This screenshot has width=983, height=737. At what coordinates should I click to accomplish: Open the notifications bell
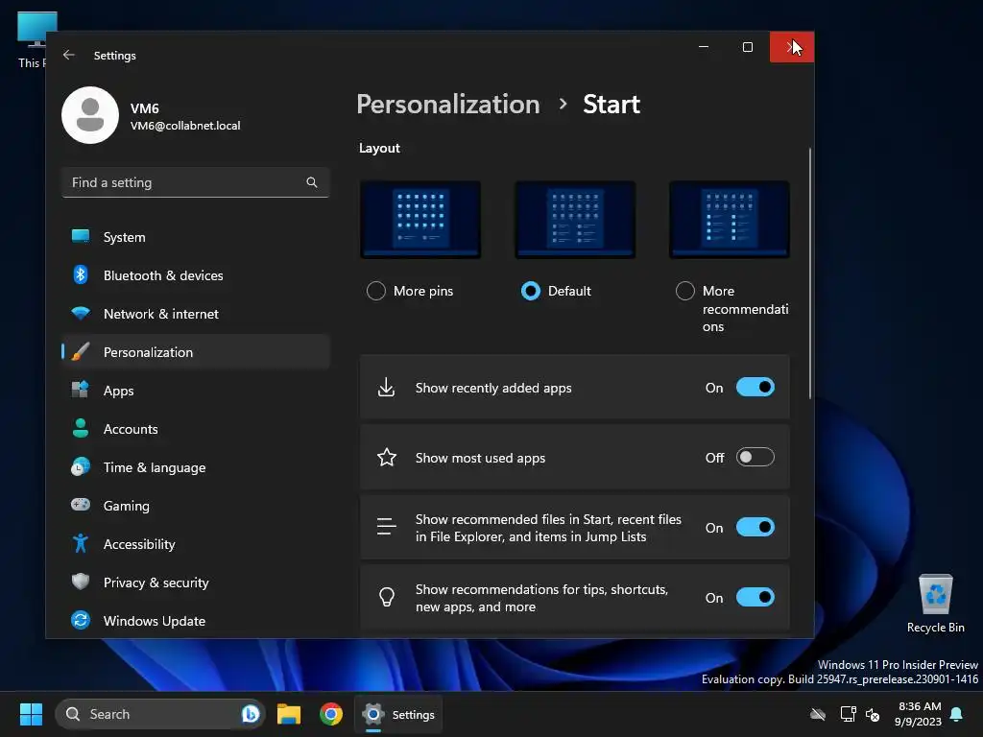click(957, 714)
